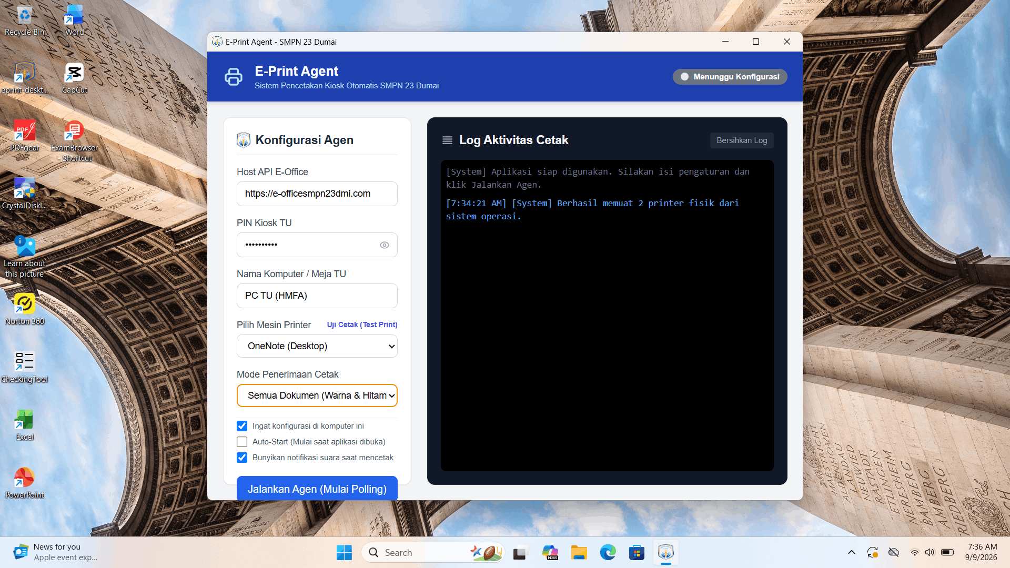The image size is (1010, 568).
Task: Open the News for you widget
Action: [55, 552]
